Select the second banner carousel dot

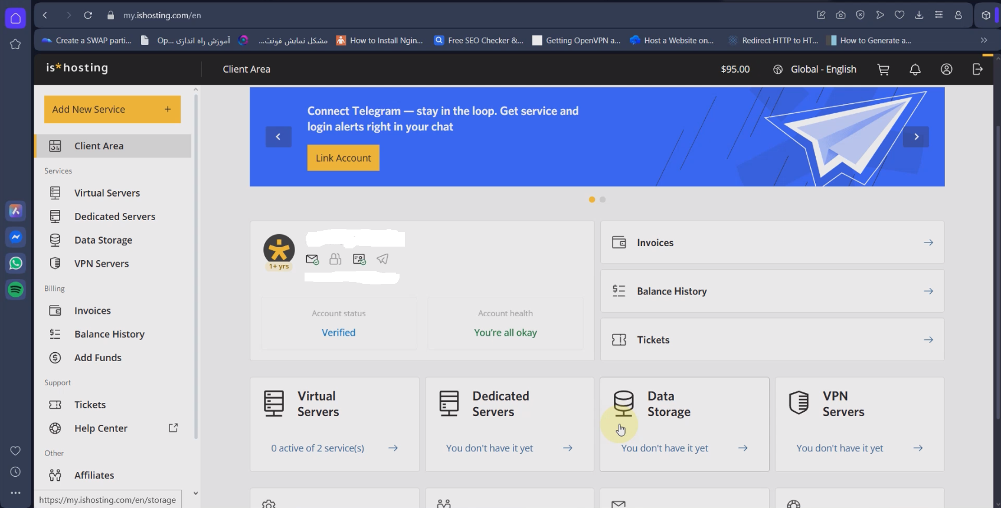pyautogui.click(x=603, y=199)
